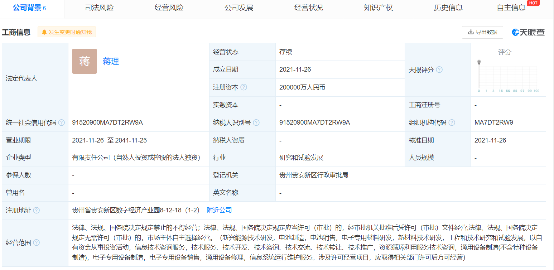Click help icon next to 天眼评分
The width and height of the screenshot is (554, 270).
pos(439,70)
